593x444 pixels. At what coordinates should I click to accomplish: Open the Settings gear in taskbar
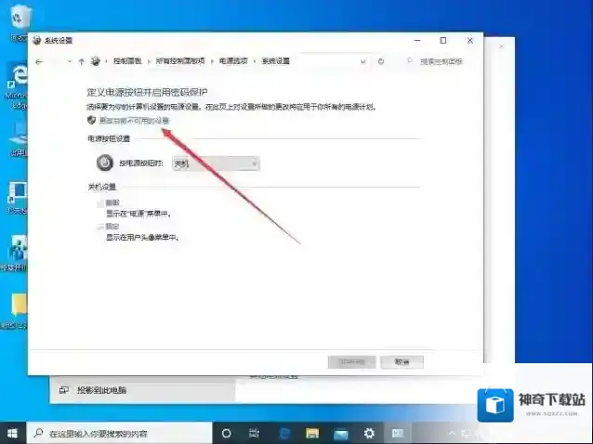point(369,433)
